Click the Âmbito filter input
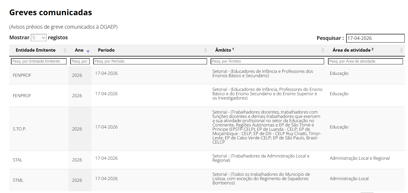 267,61
